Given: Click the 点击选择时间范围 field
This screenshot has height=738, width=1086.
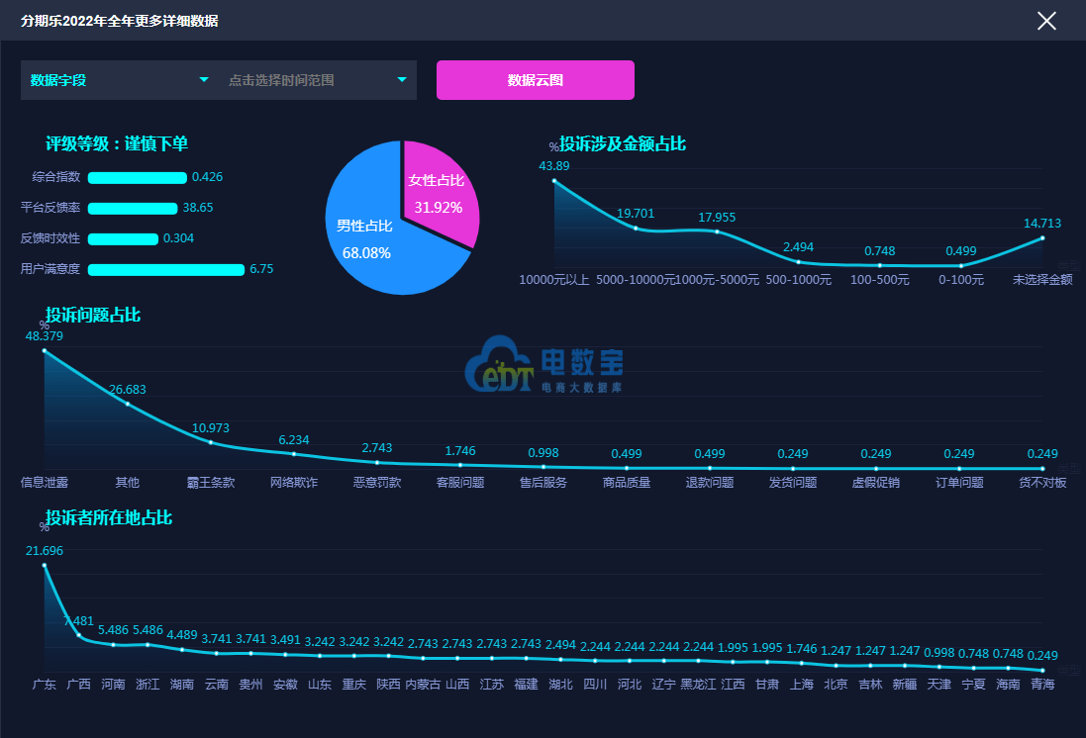Looking at the screenshot, I should pos(297,80).
